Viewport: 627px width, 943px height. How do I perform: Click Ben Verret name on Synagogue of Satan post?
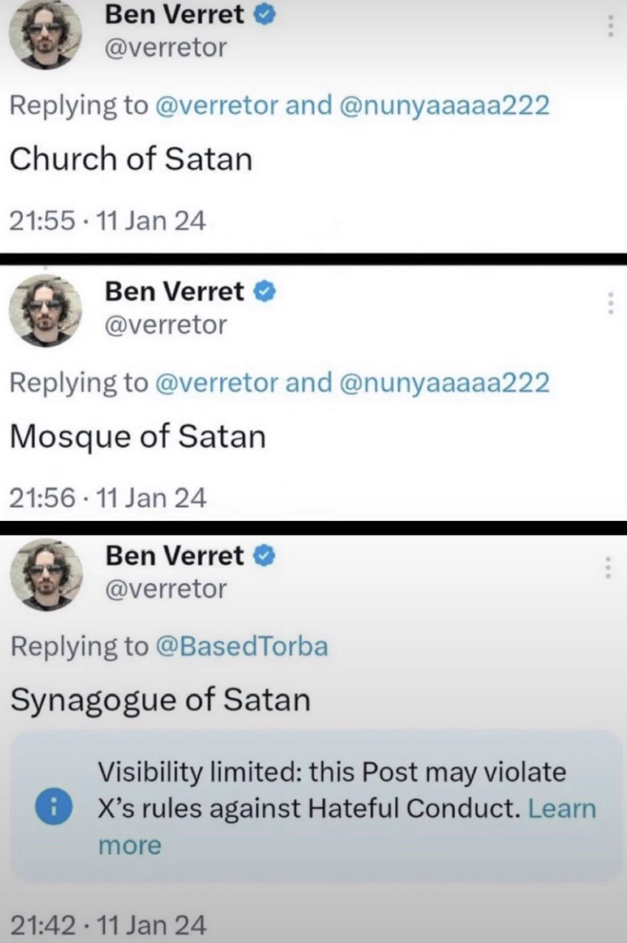coord(175,556)
